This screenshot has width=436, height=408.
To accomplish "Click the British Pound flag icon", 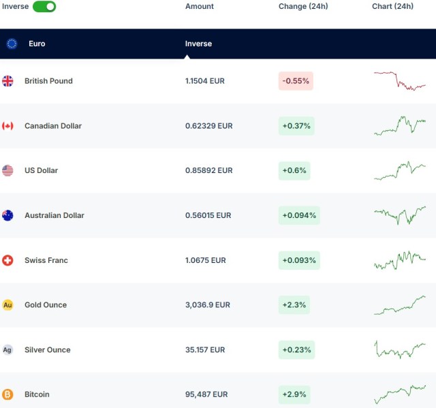I will [x=7, y=81].
